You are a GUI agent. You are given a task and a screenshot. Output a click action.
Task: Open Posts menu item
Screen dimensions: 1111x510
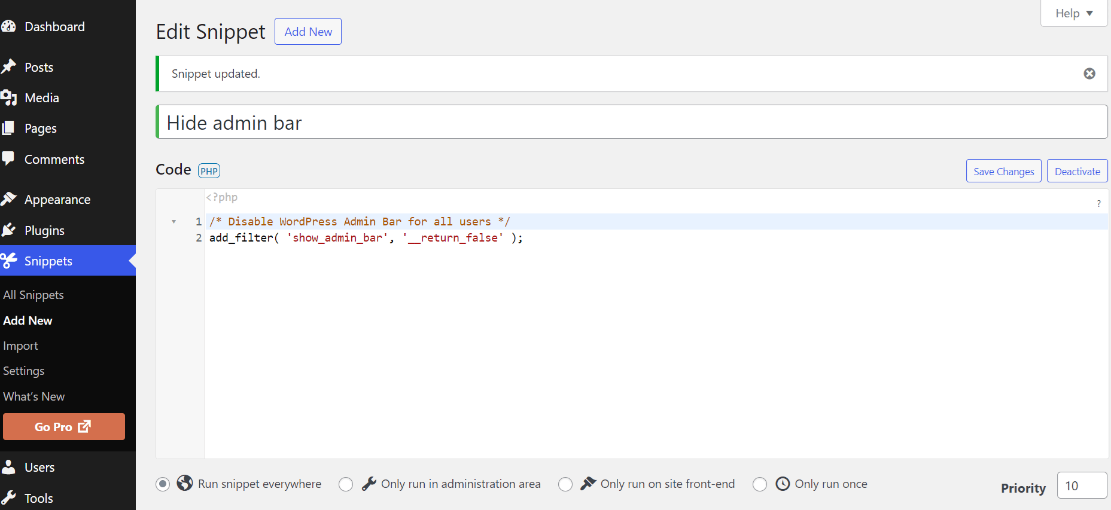point(68,67)
